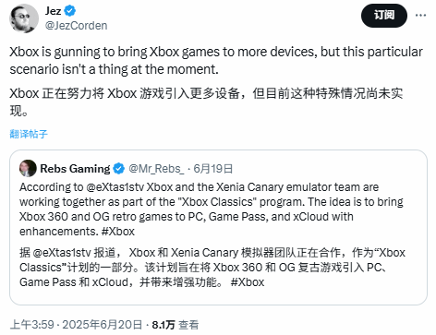Click Jez's blue verified badge
Viewport: 436px width, 335px height.
click(x=70, y=11)
